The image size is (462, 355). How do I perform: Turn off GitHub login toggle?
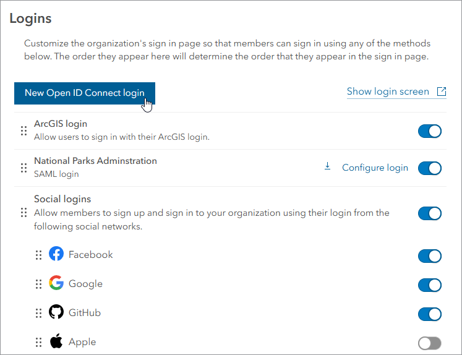[430, 314]
